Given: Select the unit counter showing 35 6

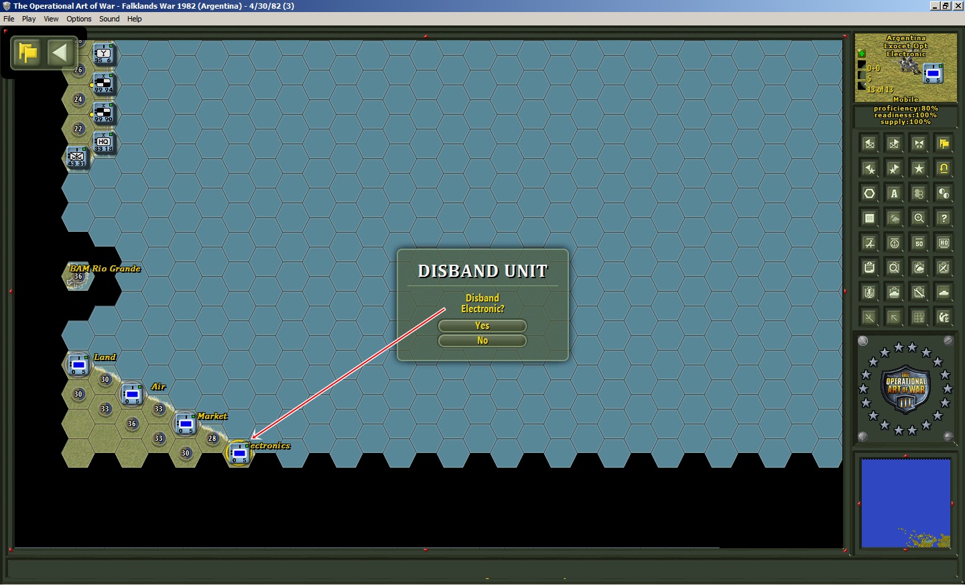Looking at the screenshot, I should [103, 54].
